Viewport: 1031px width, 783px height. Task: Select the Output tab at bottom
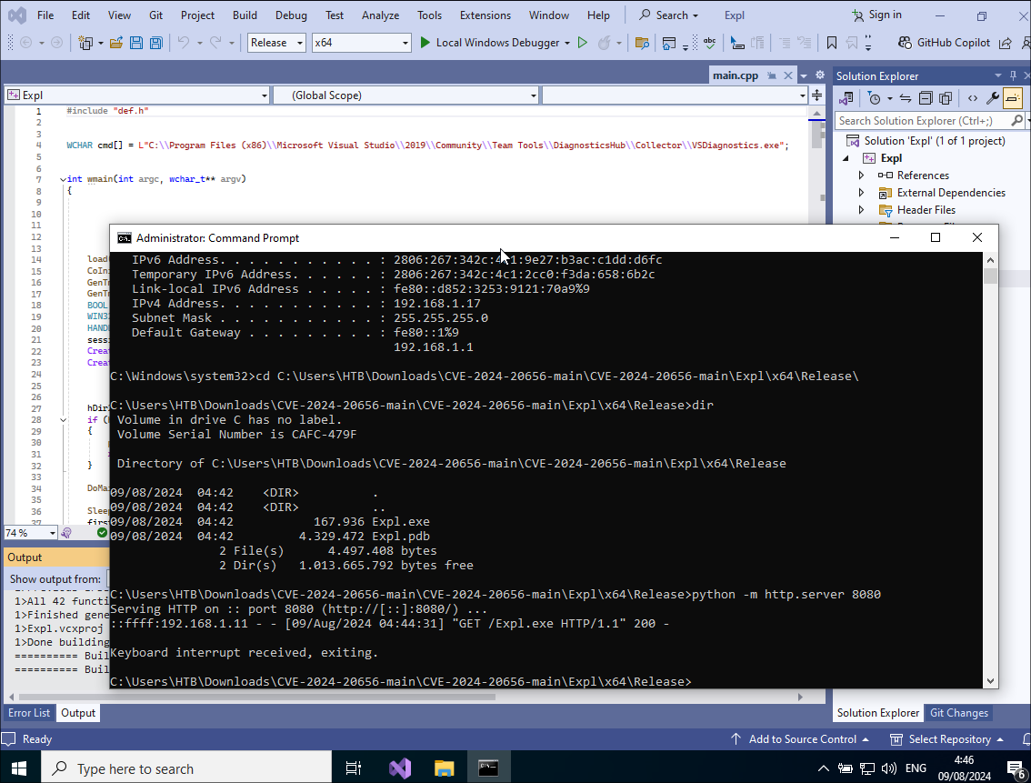point(78,713)
